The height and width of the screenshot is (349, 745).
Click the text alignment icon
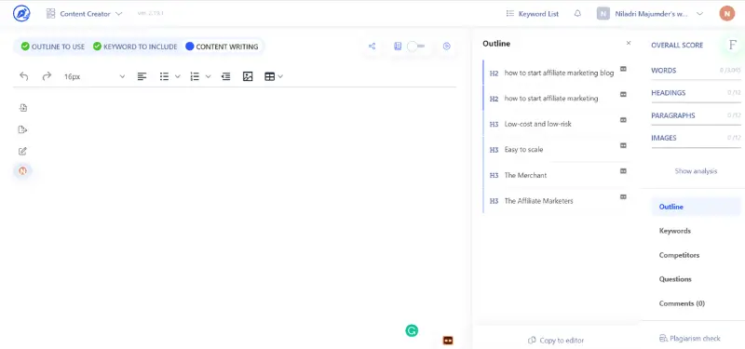[x=142, y=76]
